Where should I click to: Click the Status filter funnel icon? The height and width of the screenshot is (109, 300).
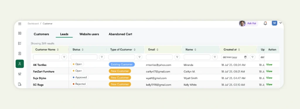pos(102,57)
